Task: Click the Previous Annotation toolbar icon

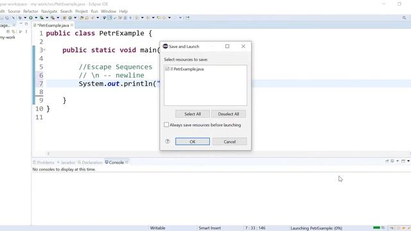Action: (x=148, y=18)
